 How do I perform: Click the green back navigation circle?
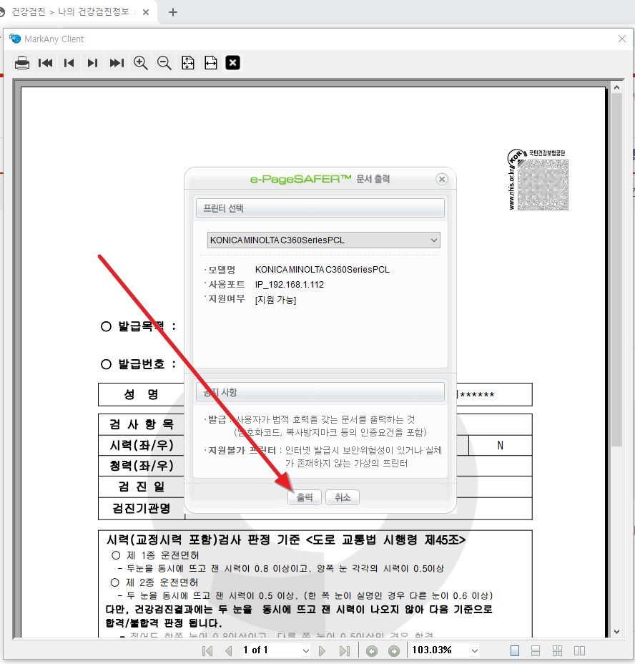372,651
